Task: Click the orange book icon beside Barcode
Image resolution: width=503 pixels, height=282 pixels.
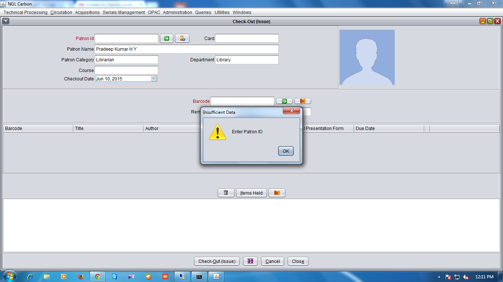Action: click(x=302, y=101)
